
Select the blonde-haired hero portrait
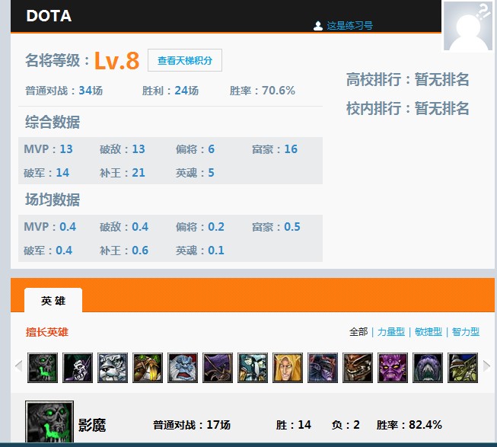pos(288,368)
